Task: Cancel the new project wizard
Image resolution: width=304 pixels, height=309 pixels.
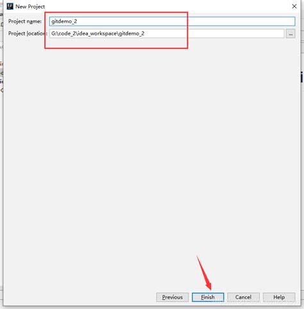Action: coord(243,297)
